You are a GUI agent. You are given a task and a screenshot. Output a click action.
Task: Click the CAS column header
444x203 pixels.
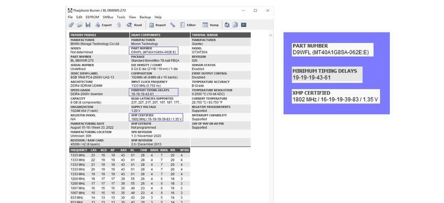point(93,150)
